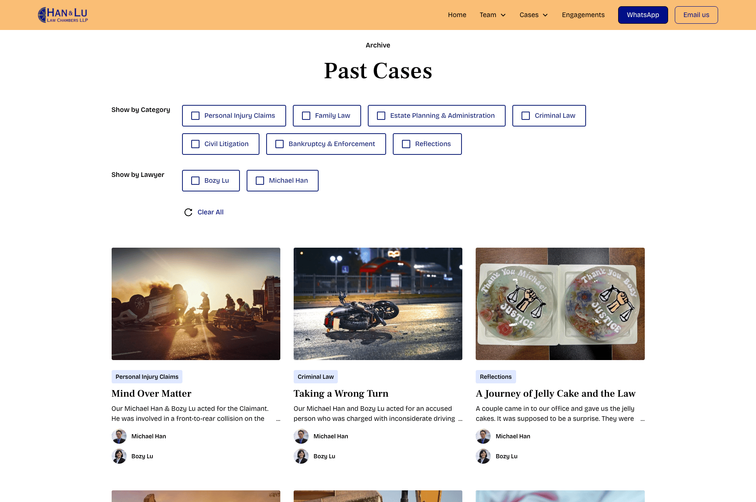756x502 pixels.
Task: Expand the Cases dropdown menu
Action: tap(534, 15)
